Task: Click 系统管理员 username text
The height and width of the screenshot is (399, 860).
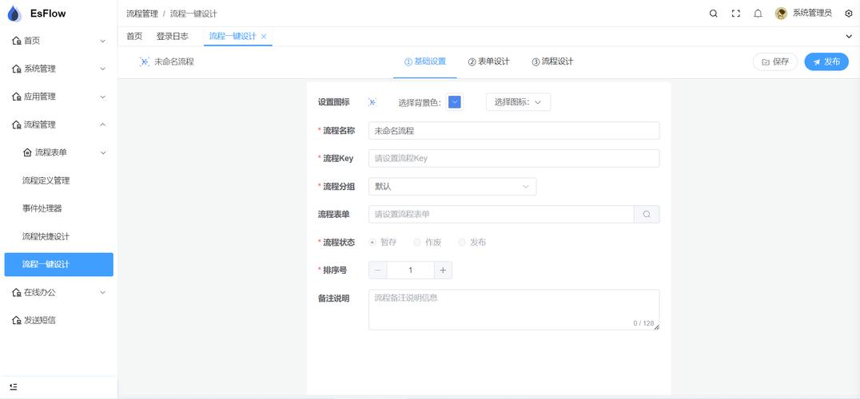Action: (812, 14)
